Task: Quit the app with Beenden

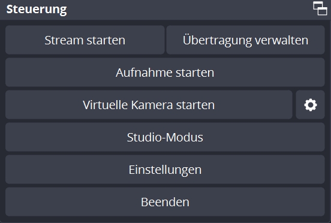Action: pos(165,202)
